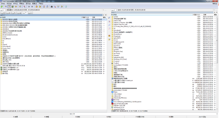
Task: Click the top icon in the vertical bar
Action: click(x=109, y=18)
